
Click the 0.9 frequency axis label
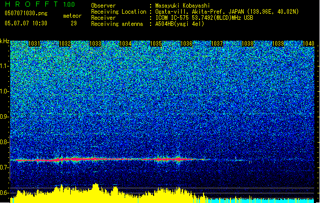pos(4,117)
